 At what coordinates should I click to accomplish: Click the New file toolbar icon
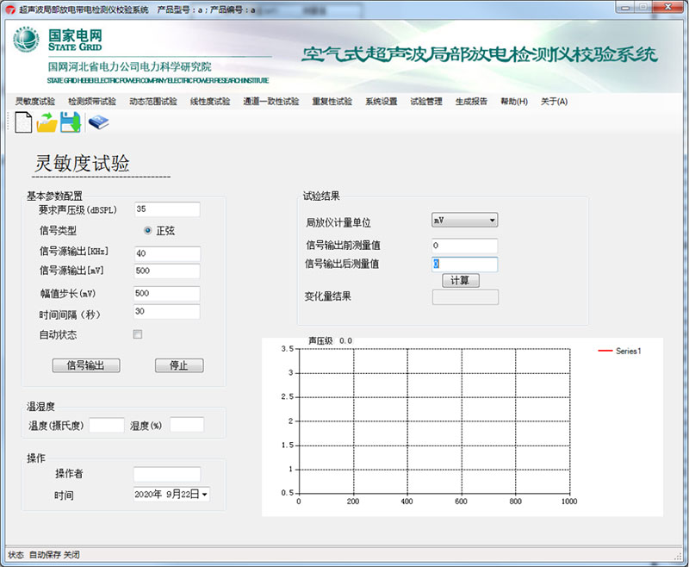click(23, 123)
